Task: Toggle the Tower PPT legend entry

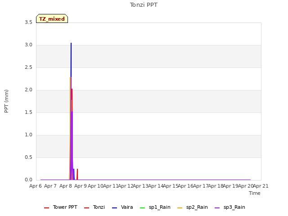Action: tap(61, 207)
